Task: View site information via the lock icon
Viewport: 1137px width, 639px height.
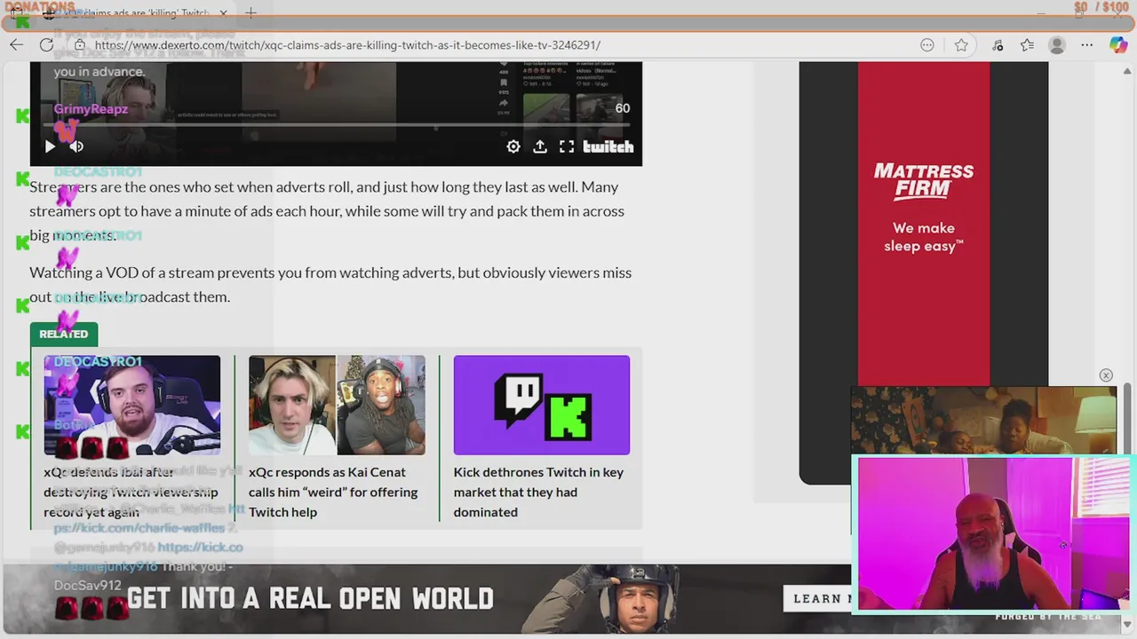Action: click(x=79, y=44)
